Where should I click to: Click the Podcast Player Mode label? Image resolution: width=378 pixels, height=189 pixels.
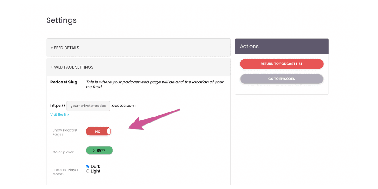(66, 172)
